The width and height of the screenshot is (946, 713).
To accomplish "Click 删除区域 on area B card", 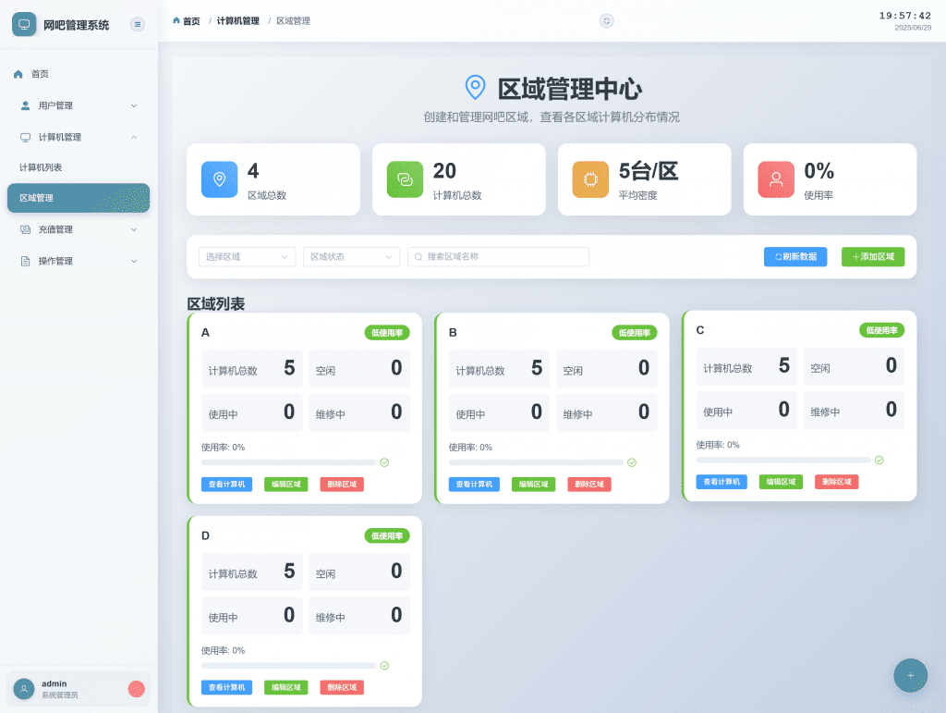I will [x=588, y=485].
